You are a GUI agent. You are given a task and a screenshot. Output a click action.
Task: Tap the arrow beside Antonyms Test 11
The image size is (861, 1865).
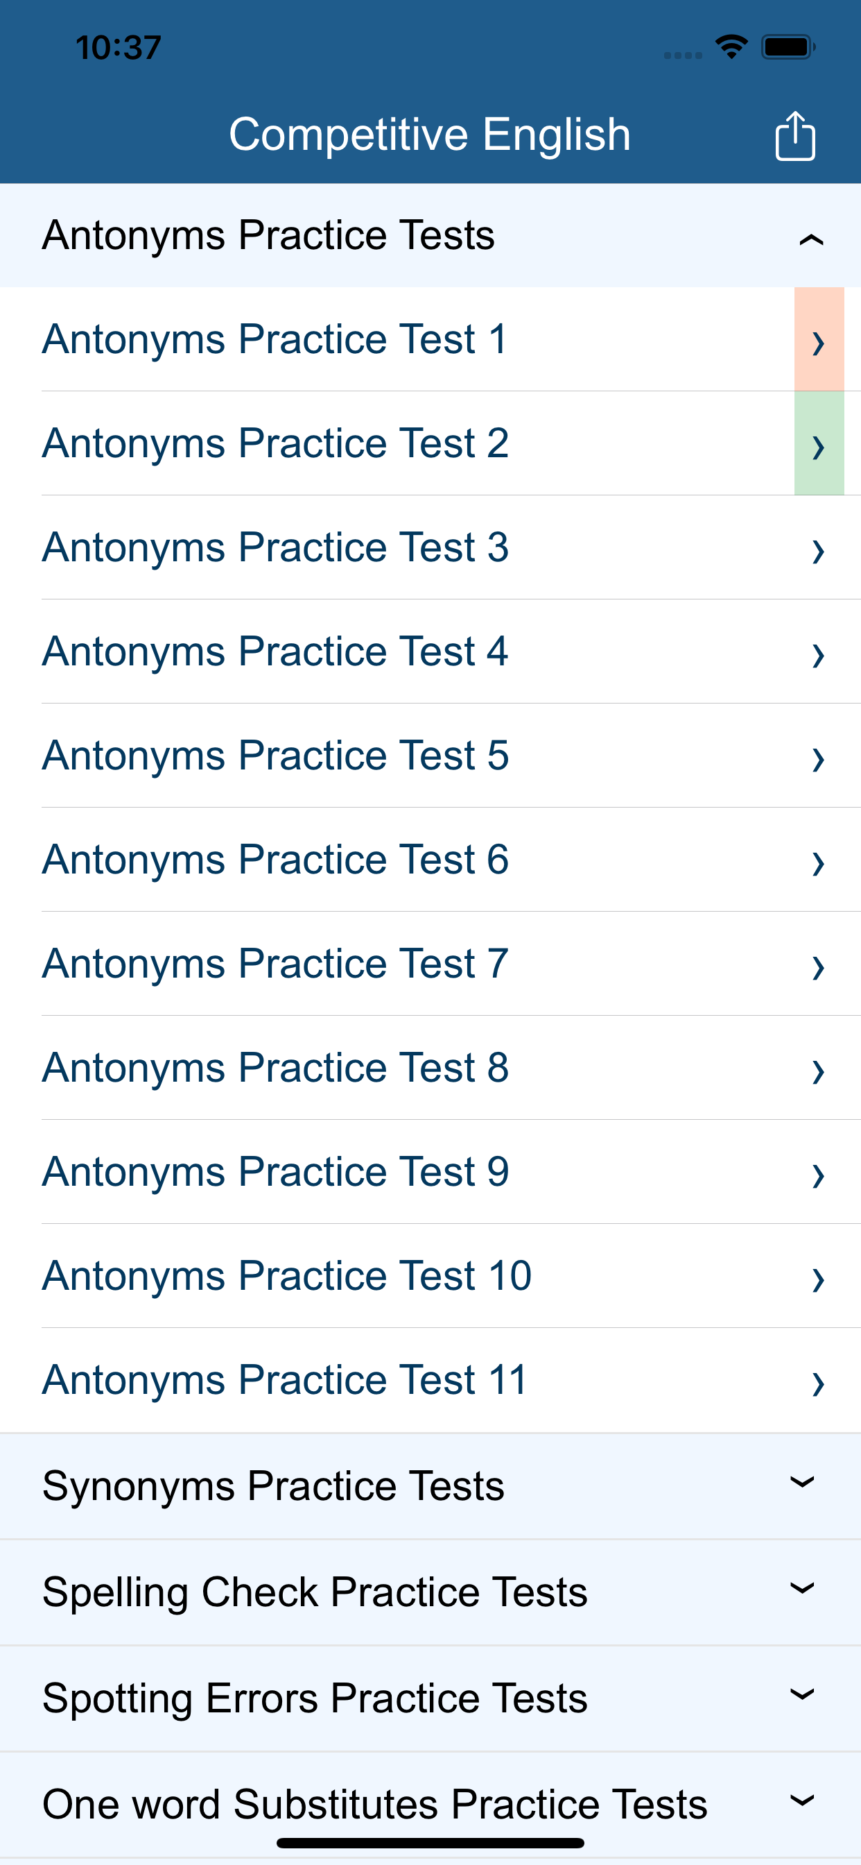818,1383
